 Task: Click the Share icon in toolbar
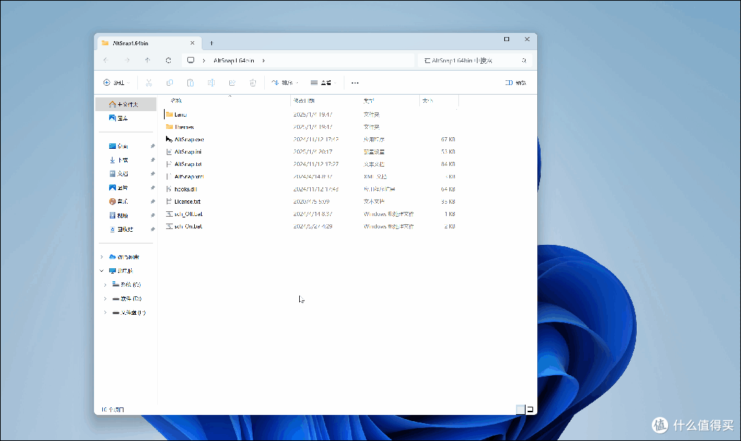point(232,82)
